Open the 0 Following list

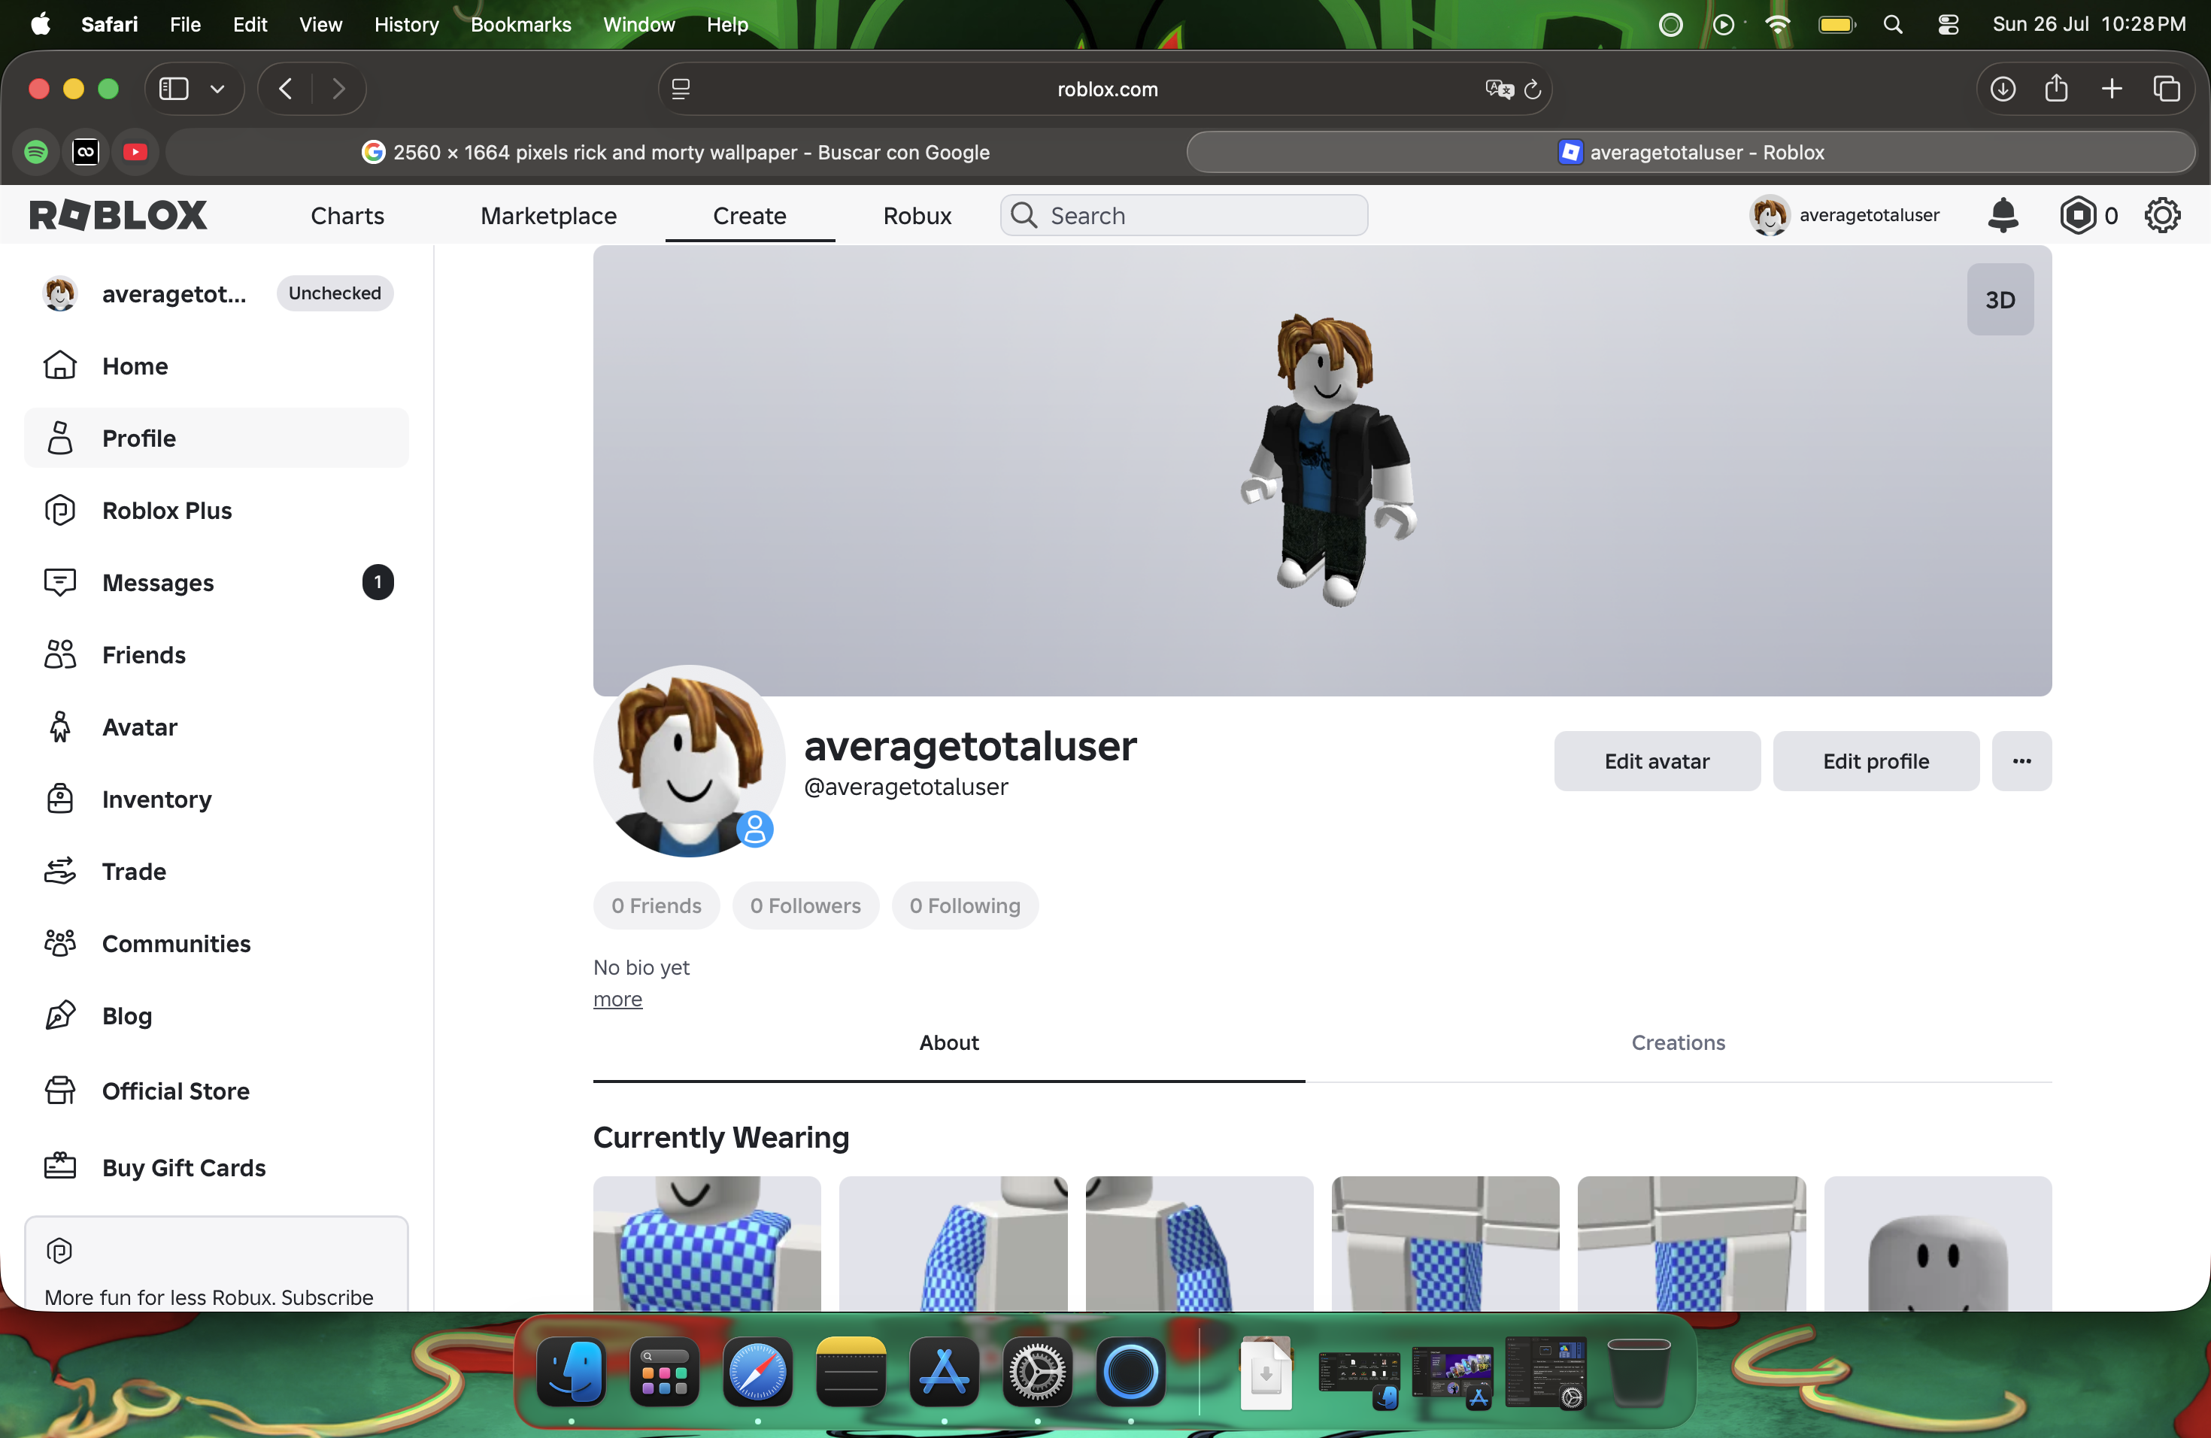pos(964,905)
